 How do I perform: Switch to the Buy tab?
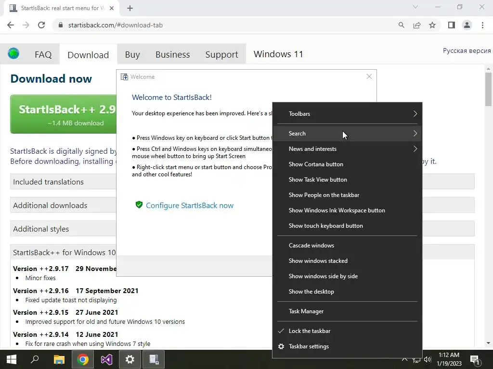tap(132, 55)
